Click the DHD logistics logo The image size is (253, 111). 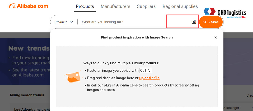point(225,13)
